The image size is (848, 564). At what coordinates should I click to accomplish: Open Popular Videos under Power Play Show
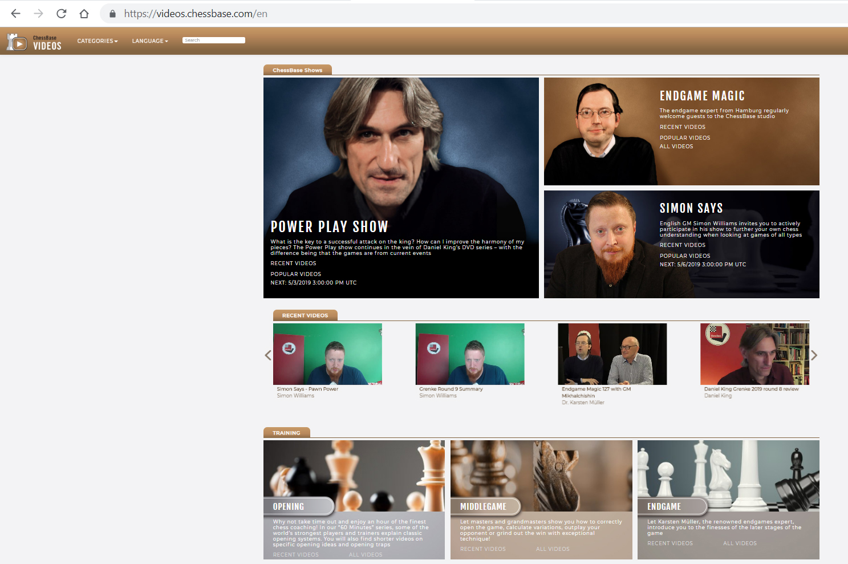tap(295, 274)
